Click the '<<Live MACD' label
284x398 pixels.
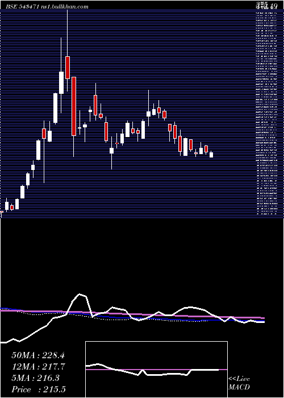point(239,383)
